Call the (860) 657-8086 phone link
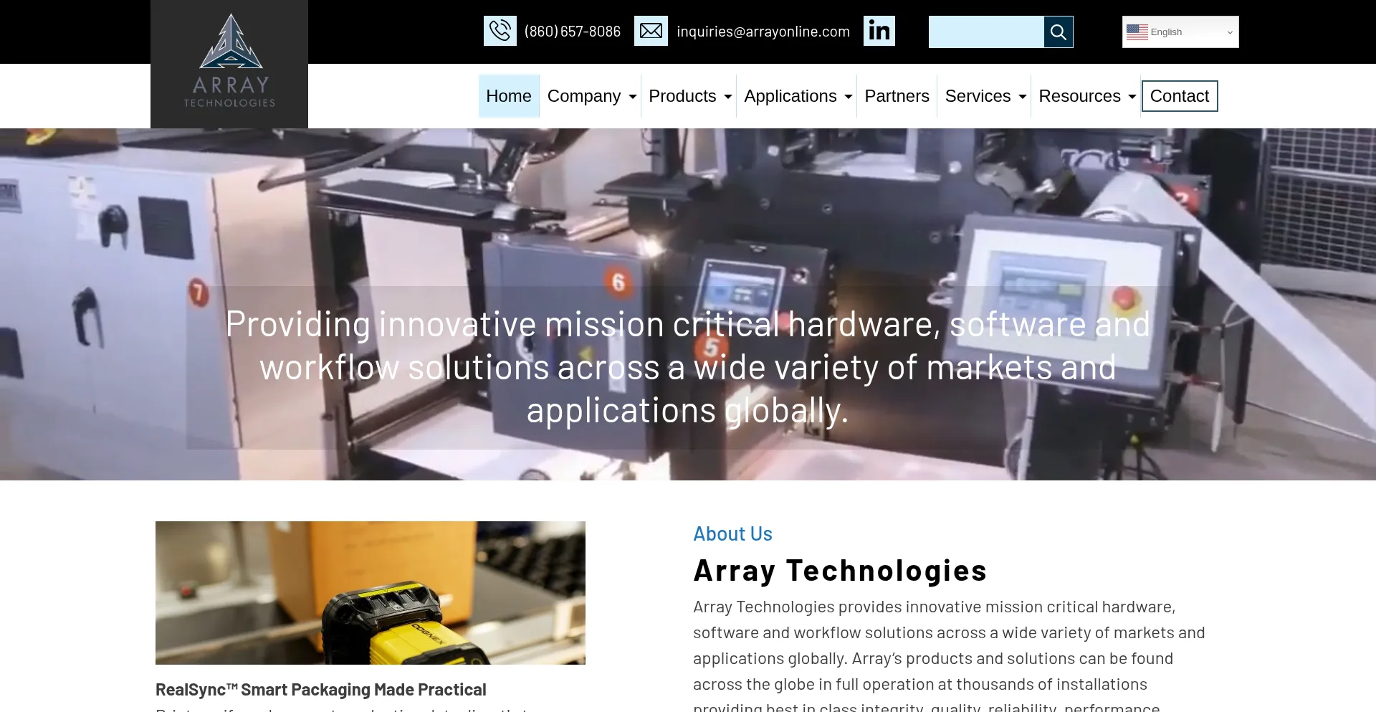The height and width of the screenshot is (712, 1376). coord(573,32)
